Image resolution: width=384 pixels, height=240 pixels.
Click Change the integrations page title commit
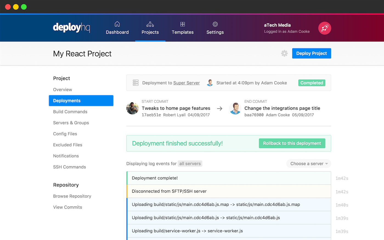coord(282,108)
